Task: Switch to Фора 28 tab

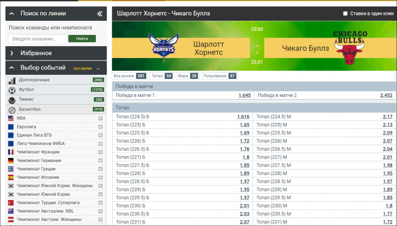Action: [188, 76]
